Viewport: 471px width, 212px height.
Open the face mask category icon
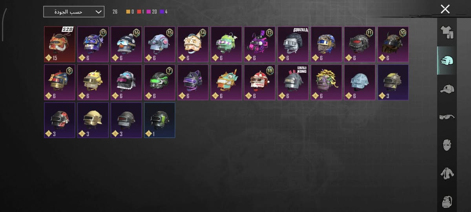pyautogui.click(x=447, y=145)
